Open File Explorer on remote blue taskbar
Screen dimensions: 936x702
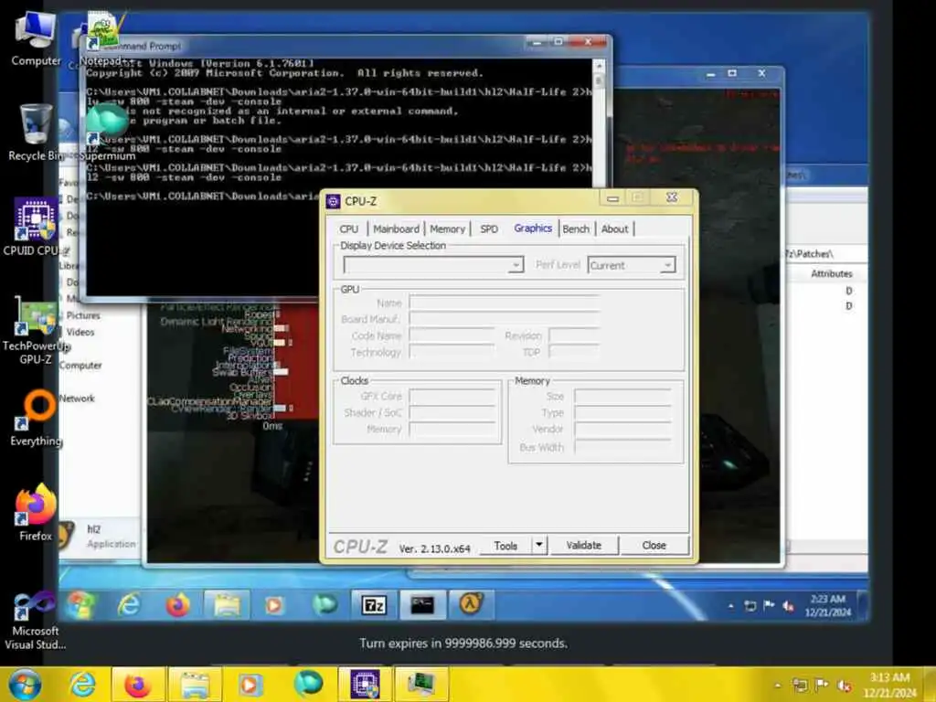tap(227, 605)
